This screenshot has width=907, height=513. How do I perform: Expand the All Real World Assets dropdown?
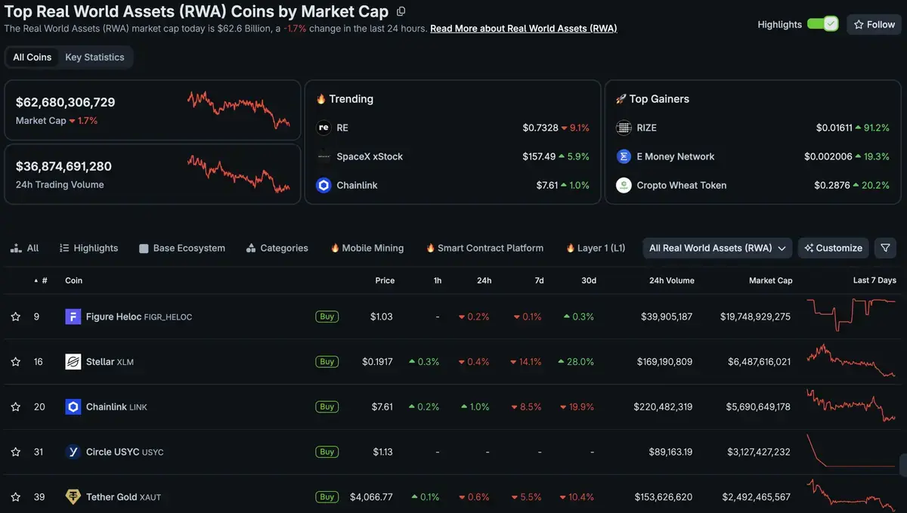tap(717, 248)
